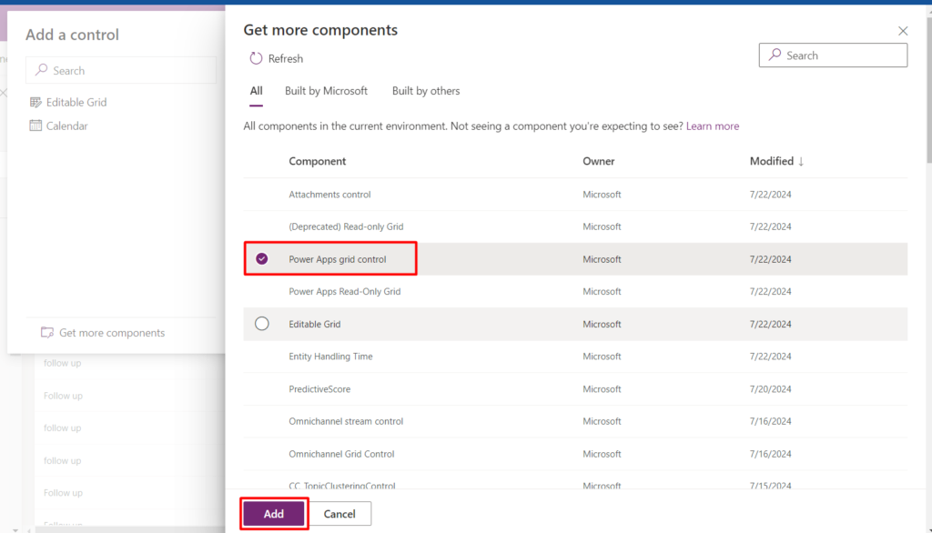Click the Refresh label
The width and height of the screenshot is (932, 533).
(285, 58)
